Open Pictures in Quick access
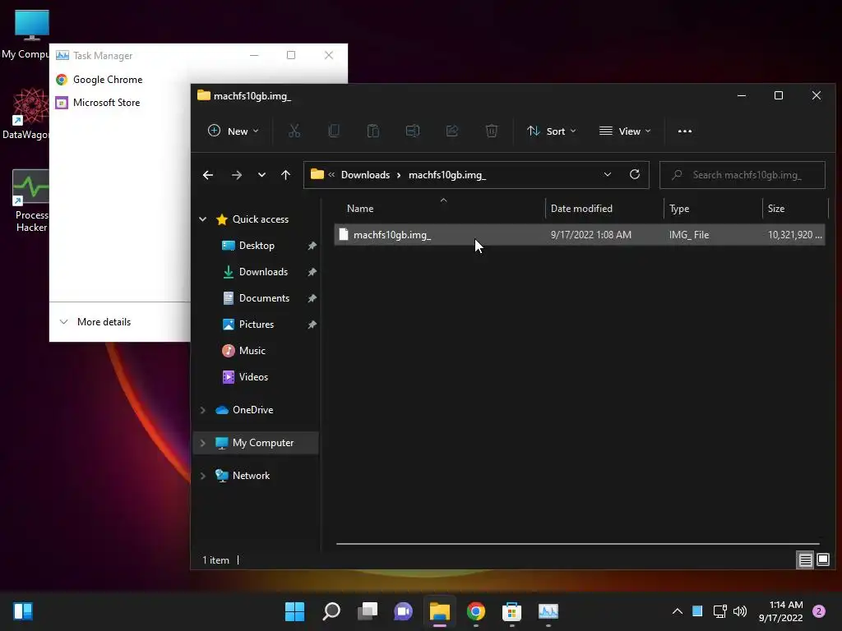 257,325
